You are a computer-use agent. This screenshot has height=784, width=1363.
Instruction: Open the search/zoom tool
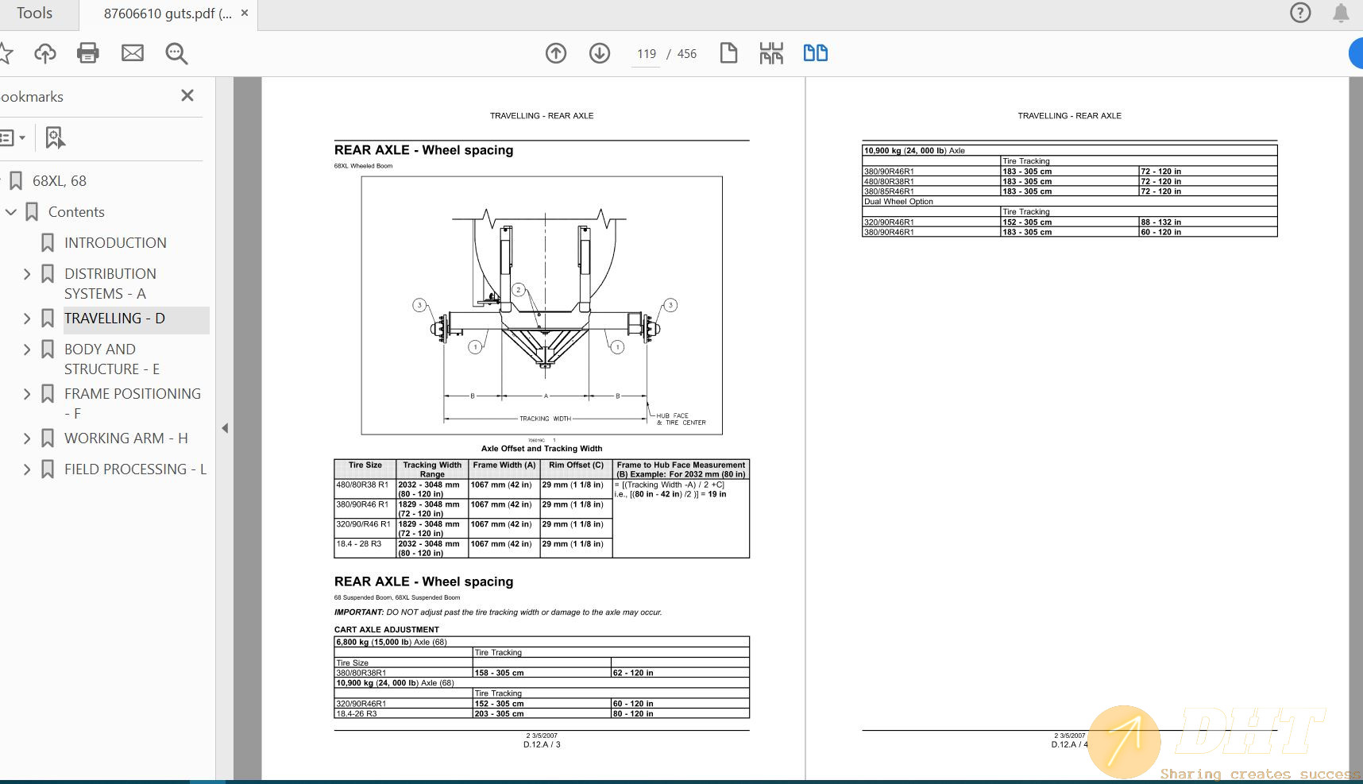tap(176, 52)
